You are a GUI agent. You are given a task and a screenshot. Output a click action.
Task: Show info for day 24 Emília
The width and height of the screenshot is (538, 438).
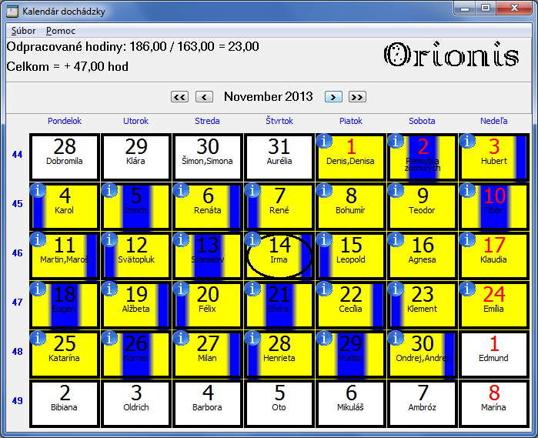[x=467, y=289]
